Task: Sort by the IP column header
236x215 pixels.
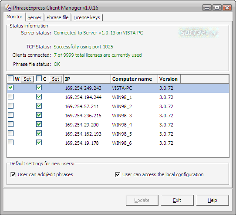Action: coord(87,79)
